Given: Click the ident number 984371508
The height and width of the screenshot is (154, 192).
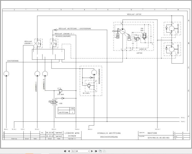Looking at the screenshot, I should (x=152, y=133).
